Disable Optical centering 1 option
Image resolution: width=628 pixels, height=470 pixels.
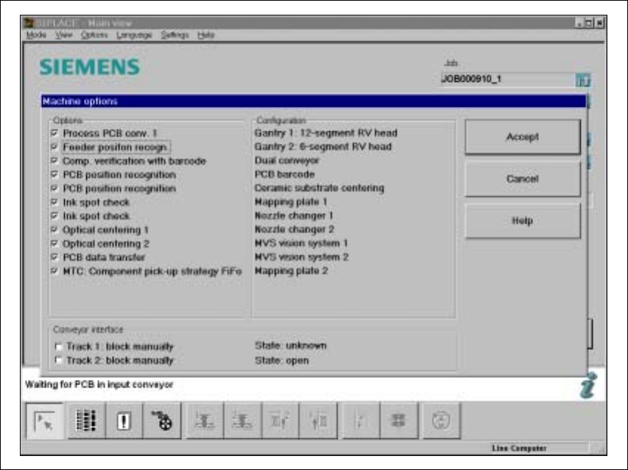click(x=54, y=230)
